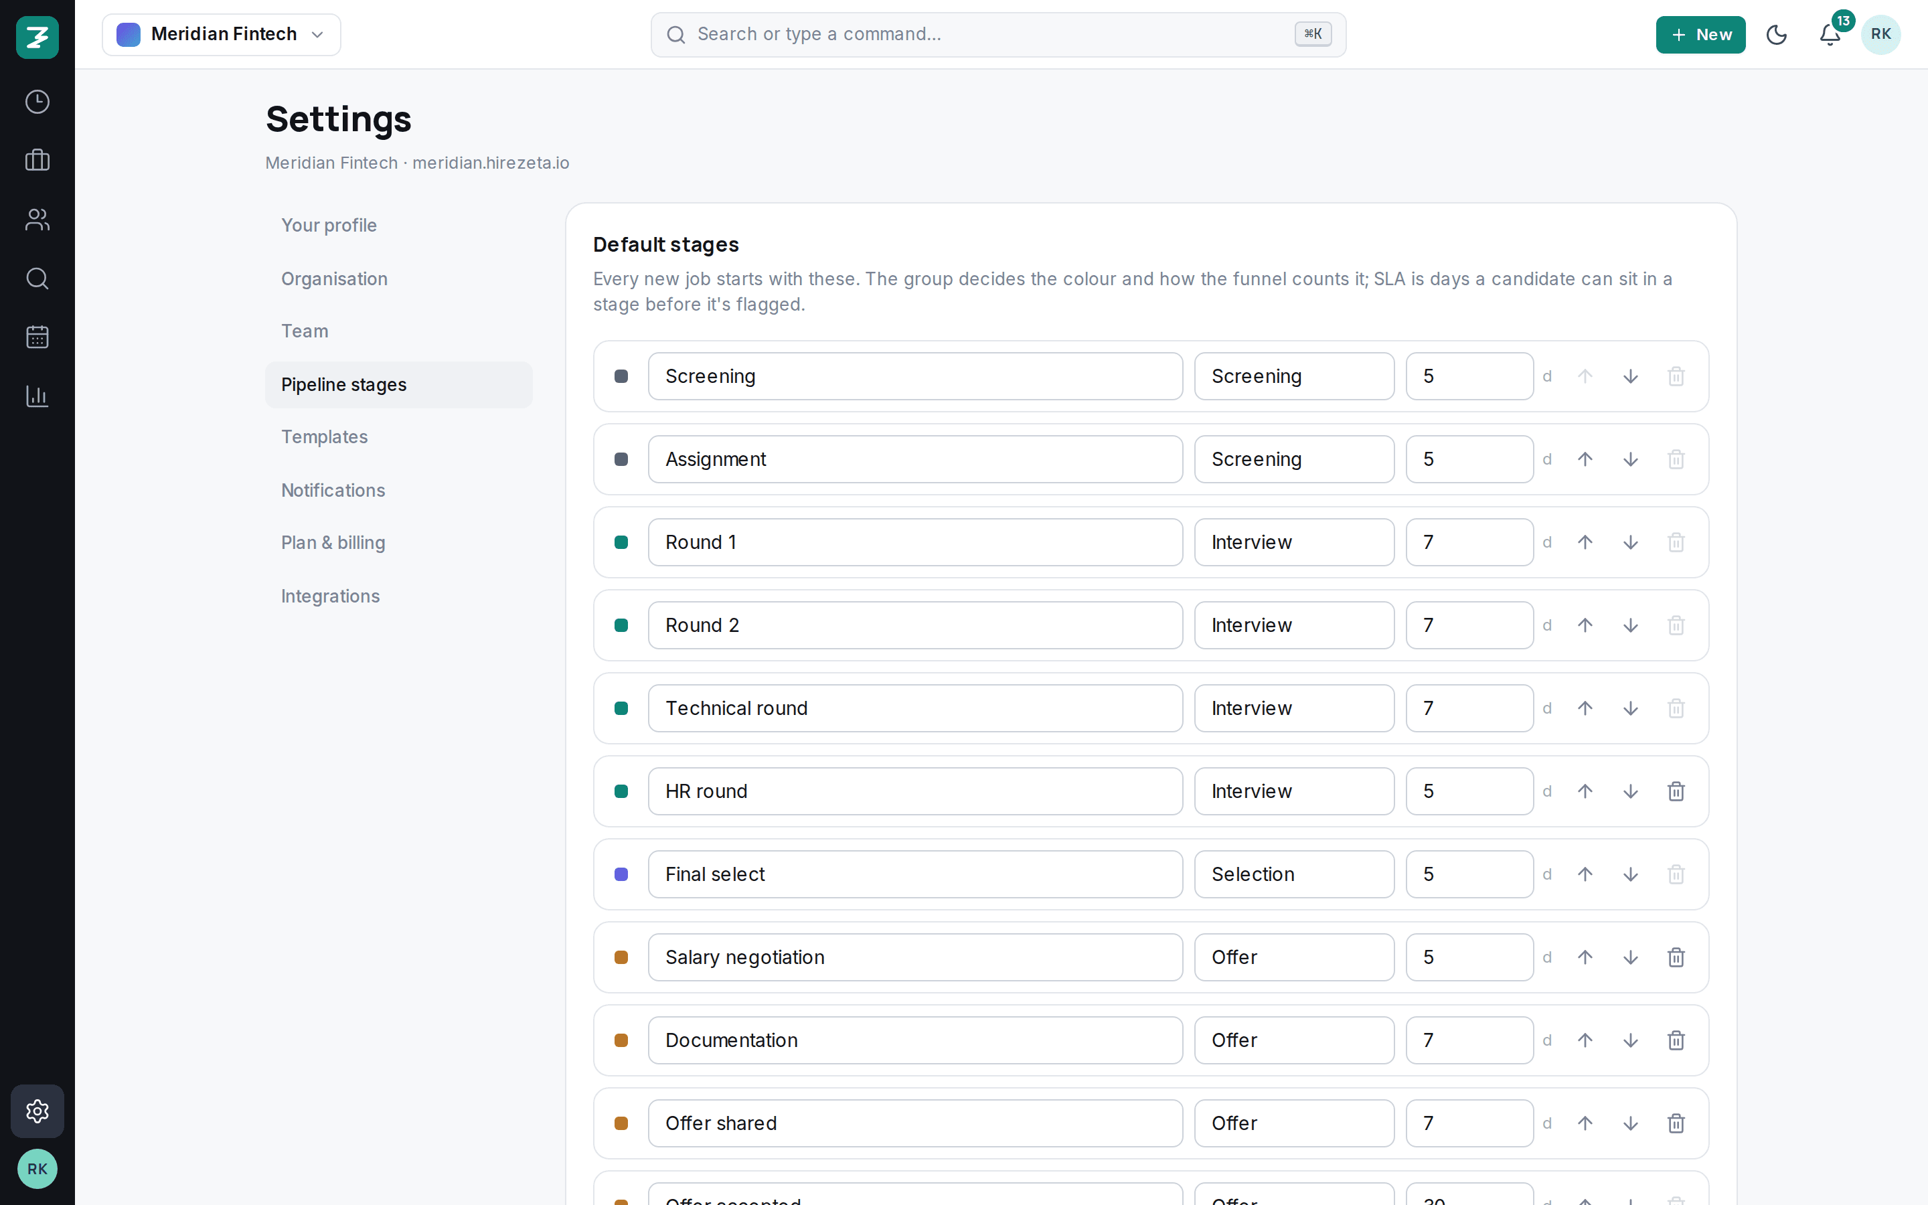This screenshot has height=1205, width=1928.
Task: Open the search icon in left sidebar
Action: click(37, 278)
